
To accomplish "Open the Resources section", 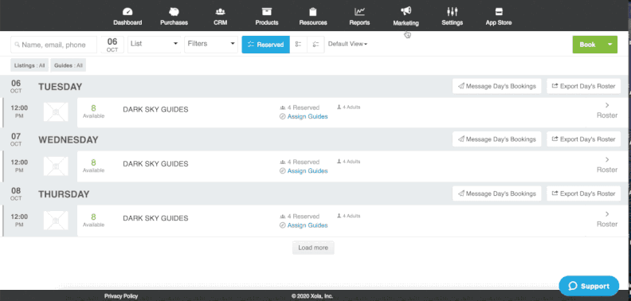I will [x=312, y=17].
